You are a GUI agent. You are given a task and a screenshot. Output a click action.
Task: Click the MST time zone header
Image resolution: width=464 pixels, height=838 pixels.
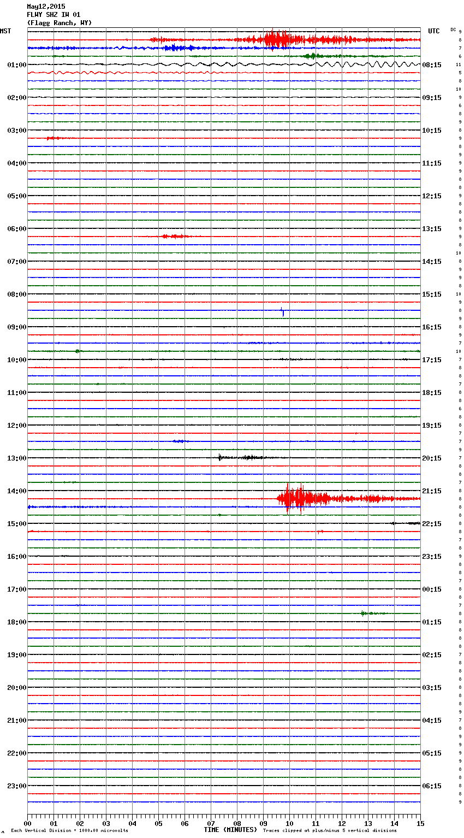[x=5, y=31]
